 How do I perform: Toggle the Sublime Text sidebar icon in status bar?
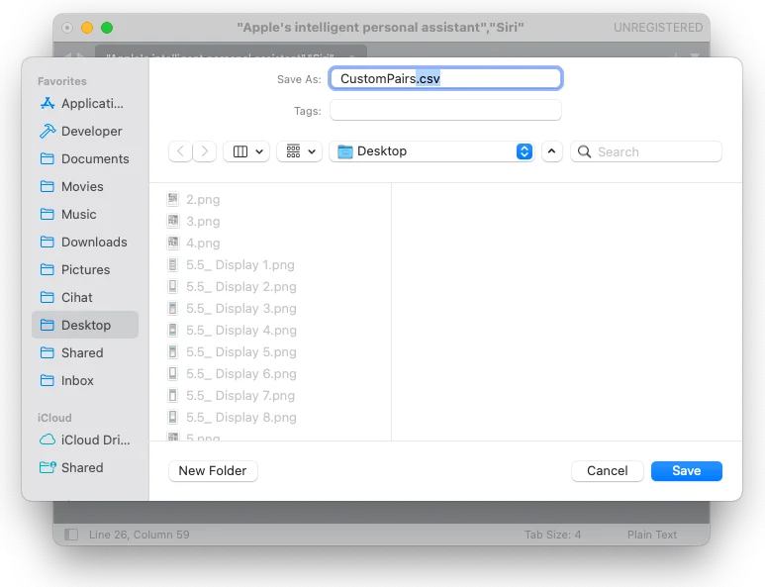coord(71,535)
